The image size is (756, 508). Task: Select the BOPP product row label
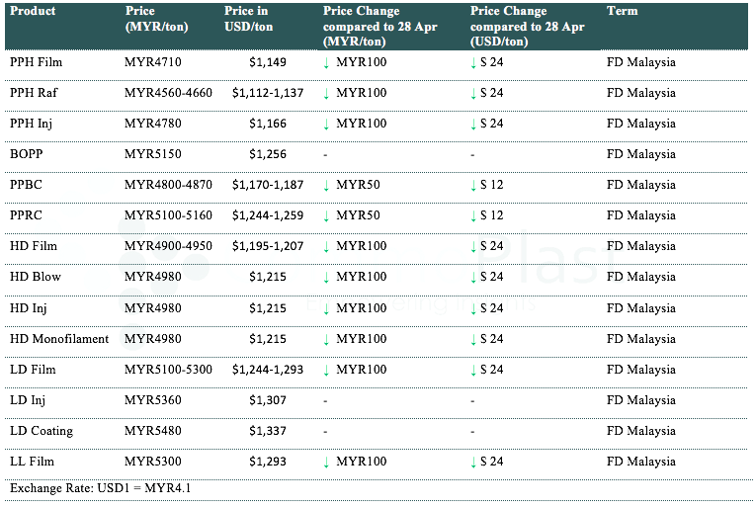pos(27,154)
